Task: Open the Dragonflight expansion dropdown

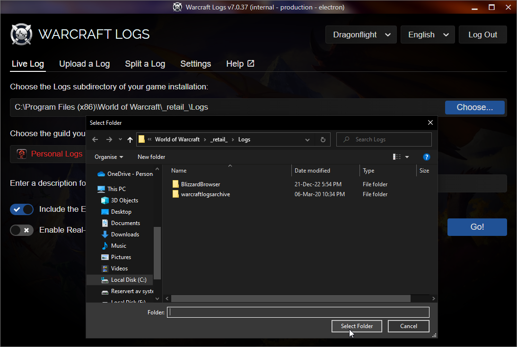Action: (361, 35)
